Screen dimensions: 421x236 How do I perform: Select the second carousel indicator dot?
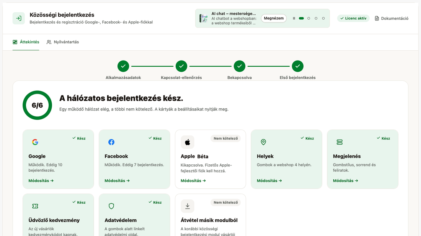point(309,18)
